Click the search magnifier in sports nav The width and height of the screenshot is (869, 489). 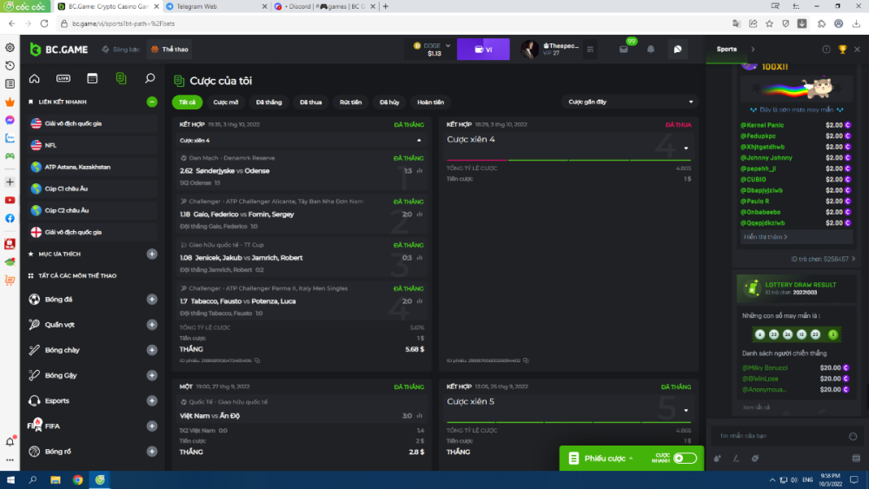click(149, 79)
